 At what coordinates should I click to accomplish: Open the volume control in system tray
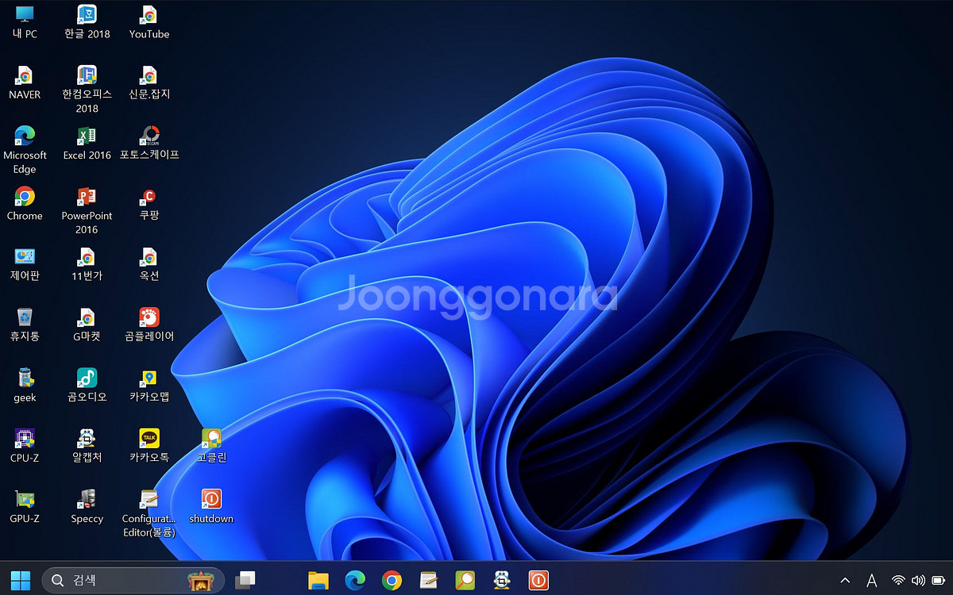click(x=919, y=581)
